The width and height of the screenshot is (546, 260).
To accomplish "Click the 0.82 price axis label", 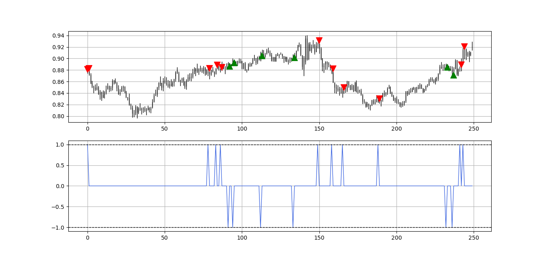I will click(59, 105).
